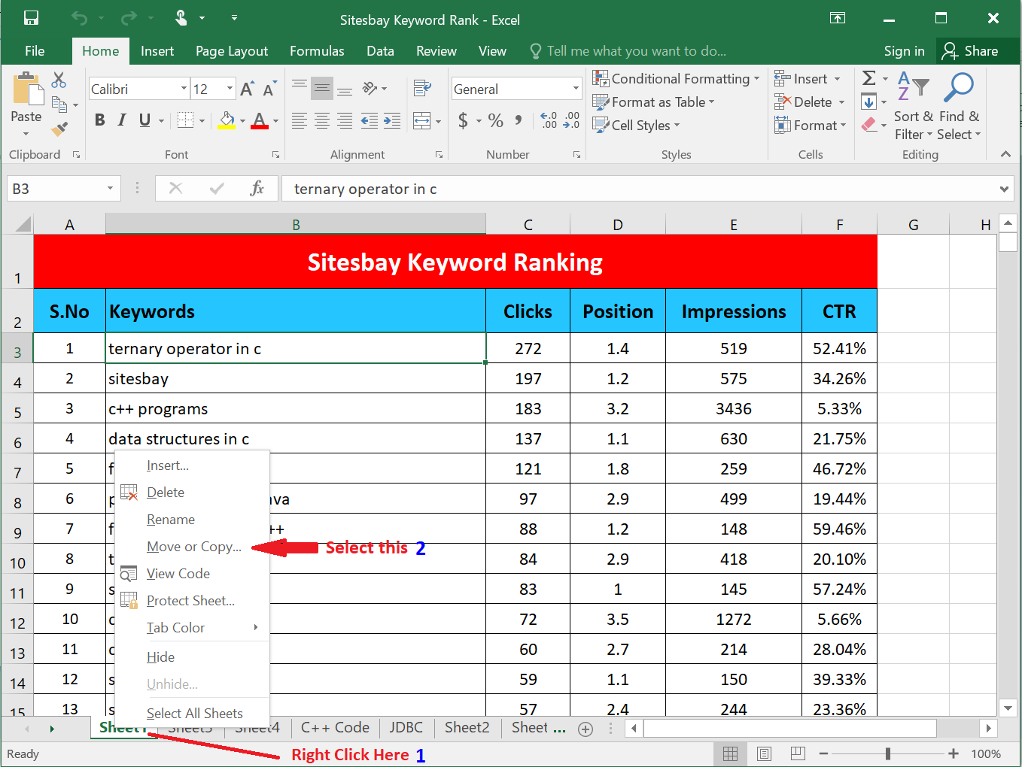Screen dimensions: 1022x767
Task: Click Merge & Center icon
Action: point(422,120)
